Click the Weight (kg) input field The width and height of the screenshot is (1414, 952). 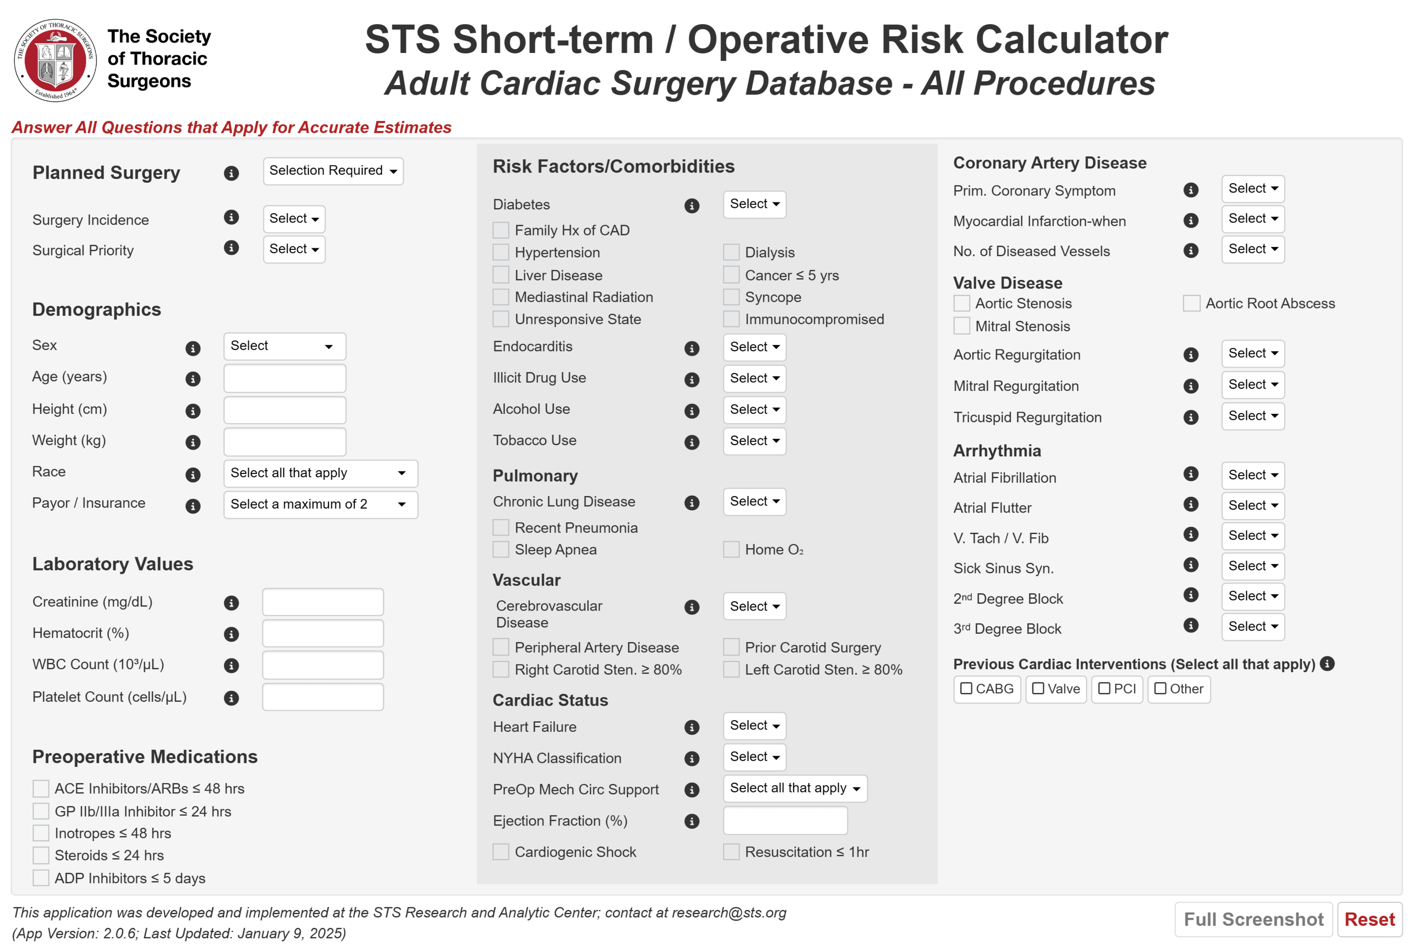coord(284,441)
